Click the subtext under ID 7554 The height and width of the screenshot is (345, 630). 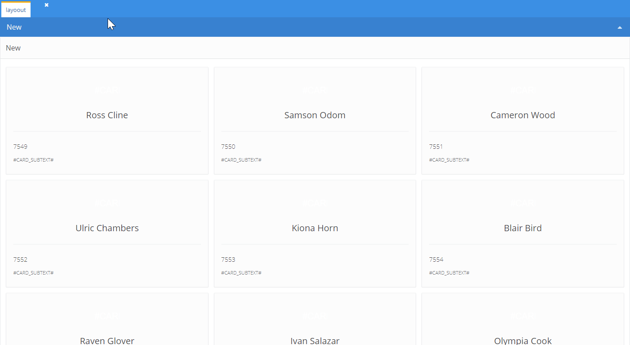pyautogui.click(x=449, y=273)
